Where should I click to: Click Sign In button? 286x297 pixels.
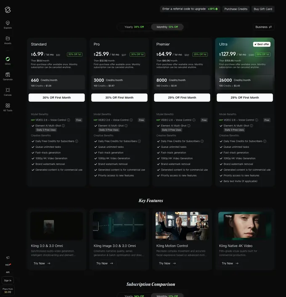(8, 281)
